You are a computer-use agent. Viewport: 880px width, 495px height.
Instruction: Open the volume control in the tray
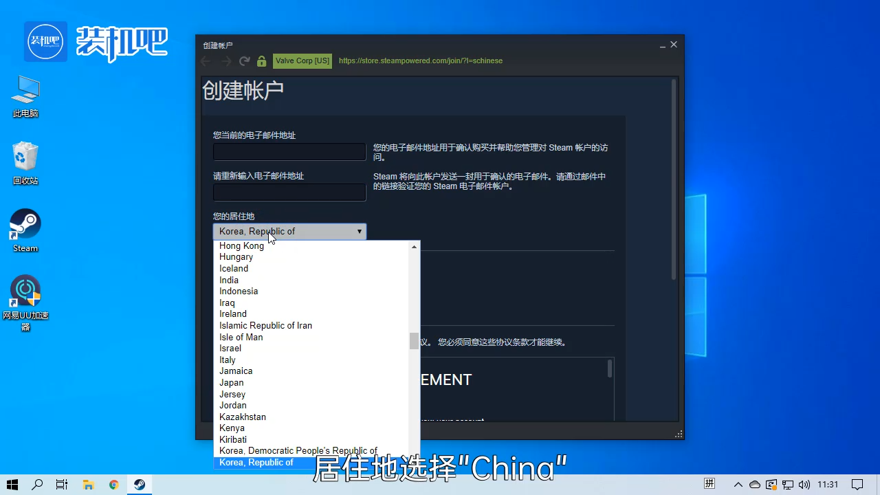click(804, 484)
